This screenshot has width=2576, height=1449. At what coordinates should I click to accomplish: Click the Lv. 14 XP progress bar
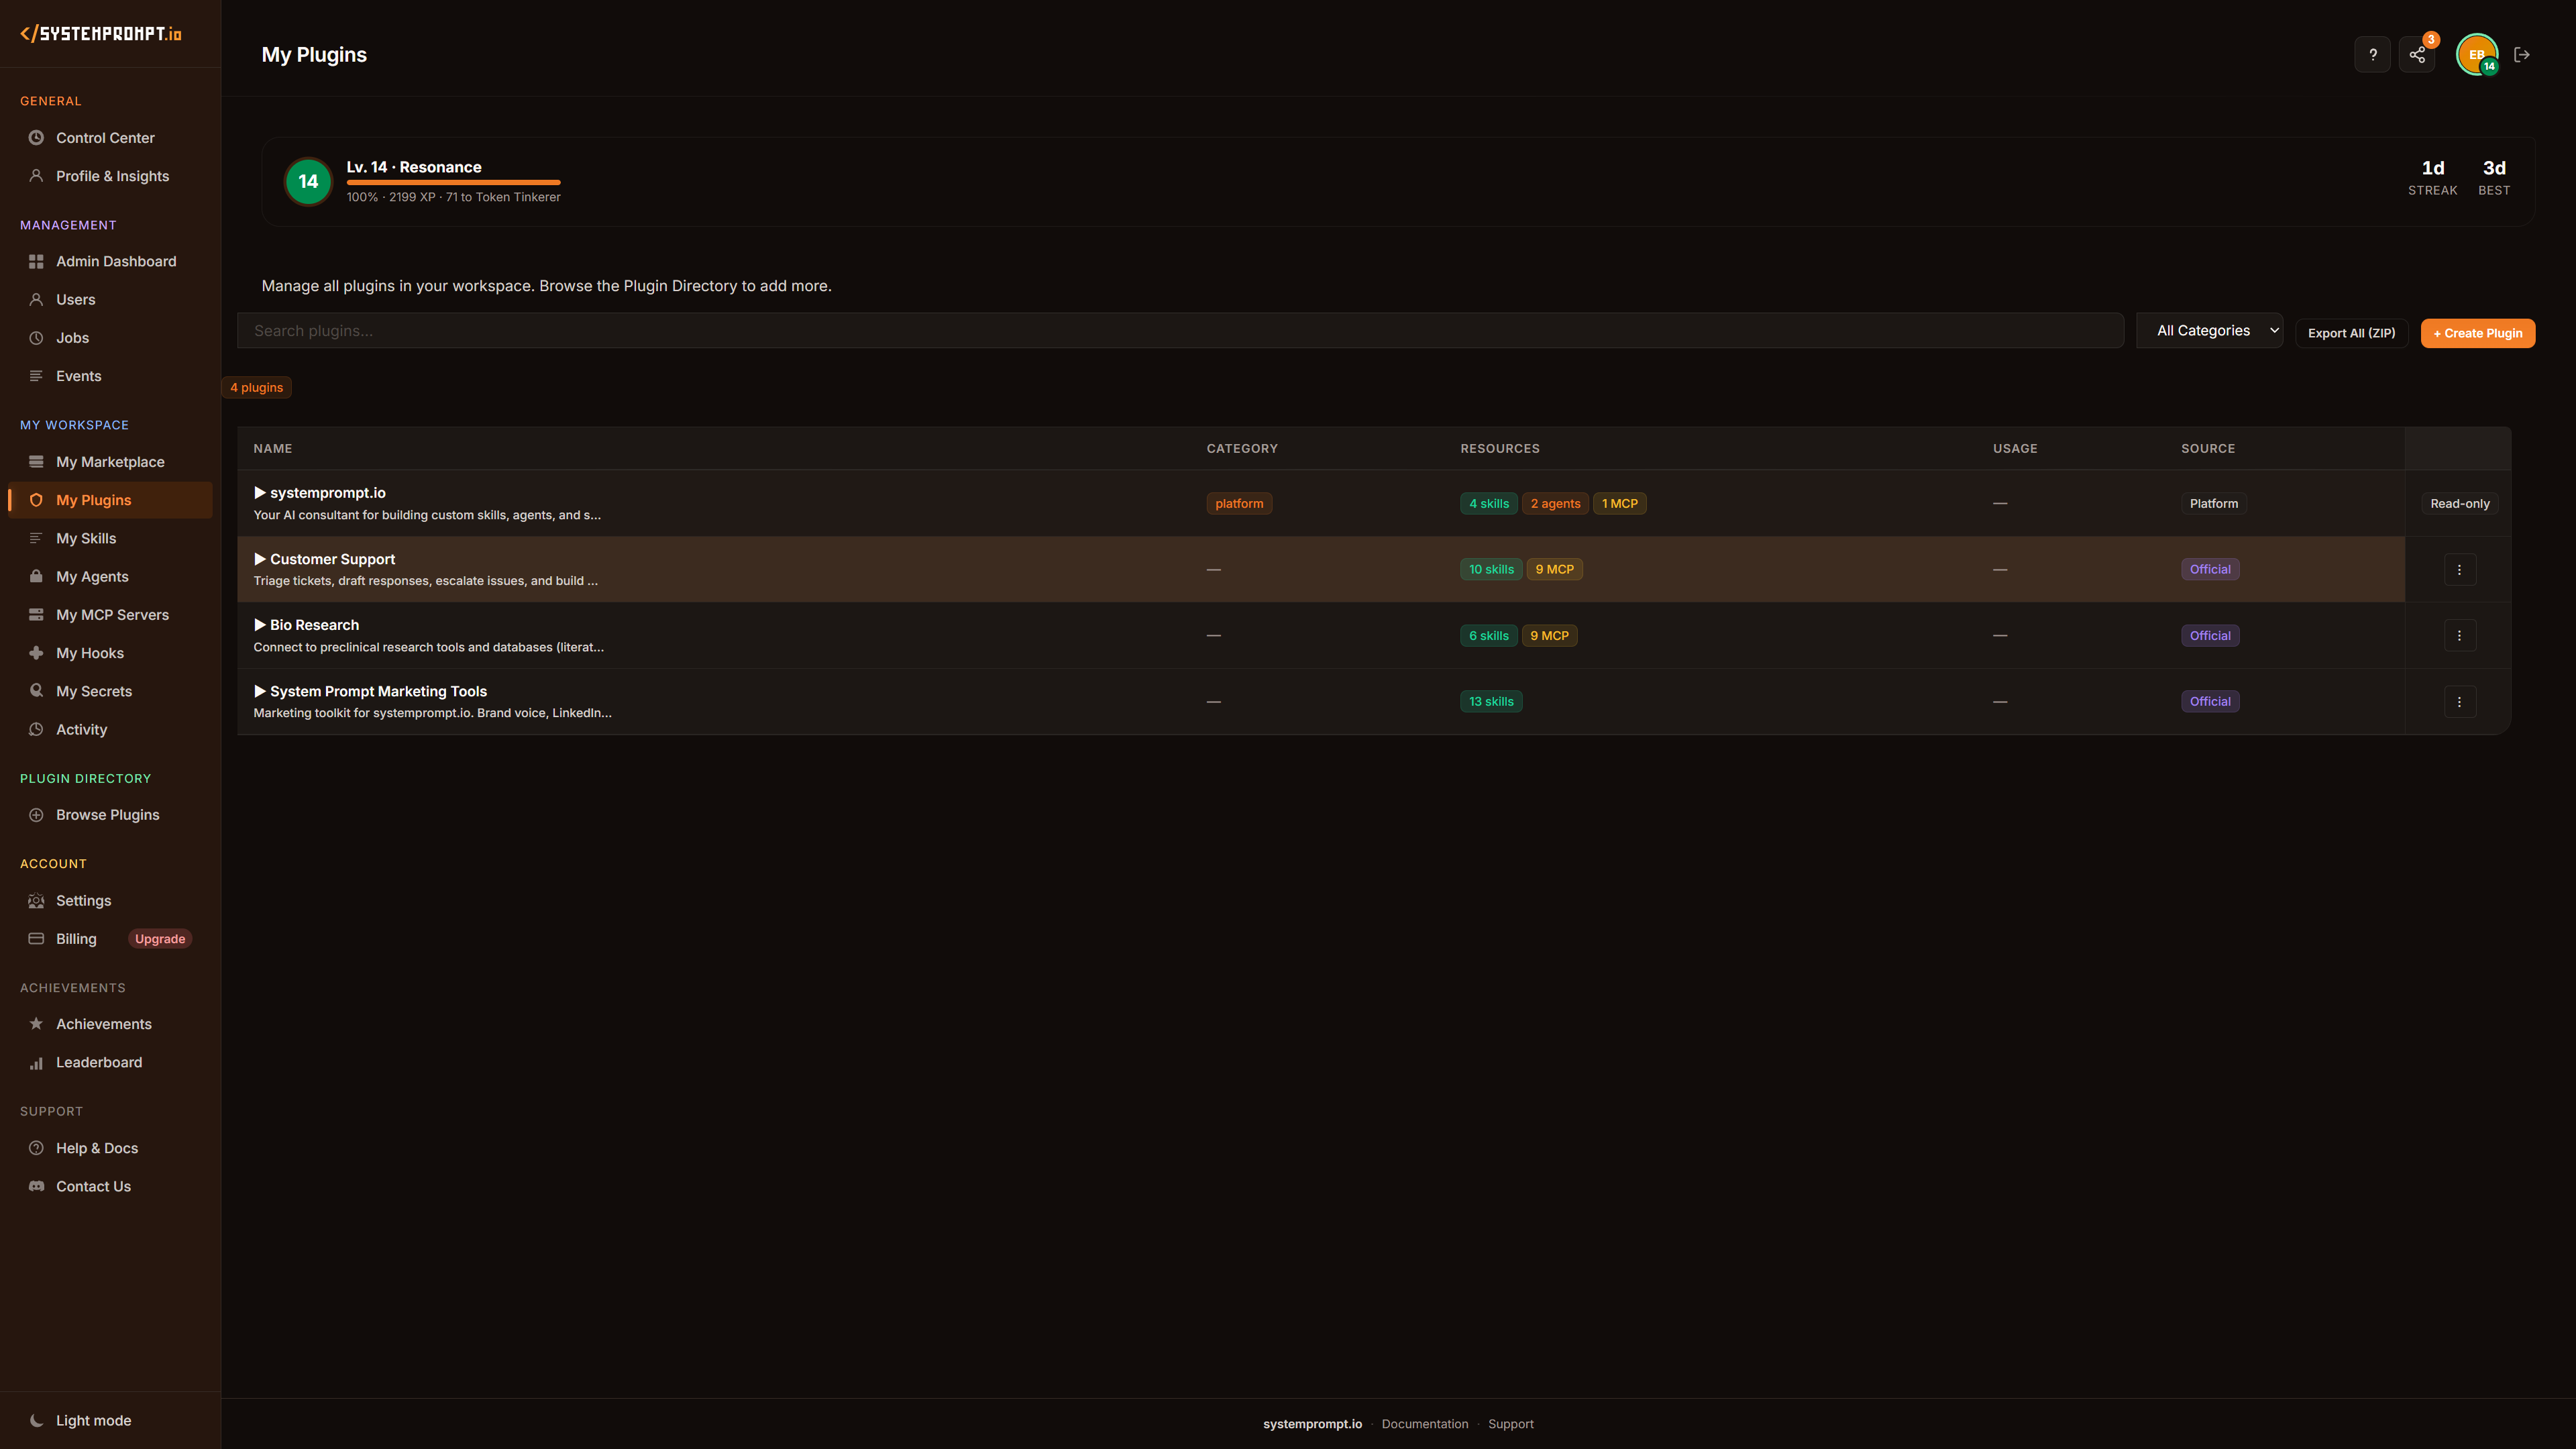[x=453, y=182]
